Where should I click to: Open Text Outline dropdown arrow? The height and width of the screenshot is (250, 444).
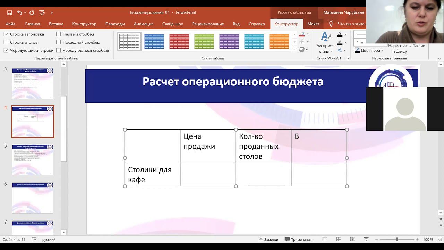(x=345, y=42)
